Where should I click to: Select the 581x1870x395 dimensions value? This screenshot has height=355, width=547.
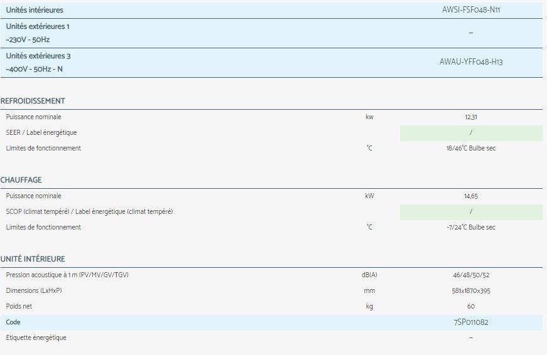[x=470, y=291]
